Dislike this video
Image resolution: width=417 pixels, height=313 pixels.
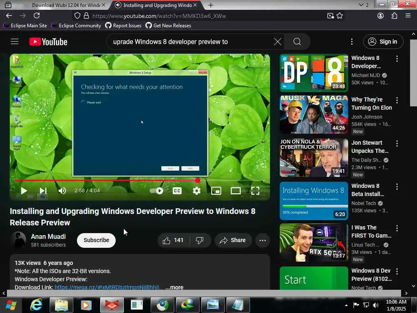200,240
